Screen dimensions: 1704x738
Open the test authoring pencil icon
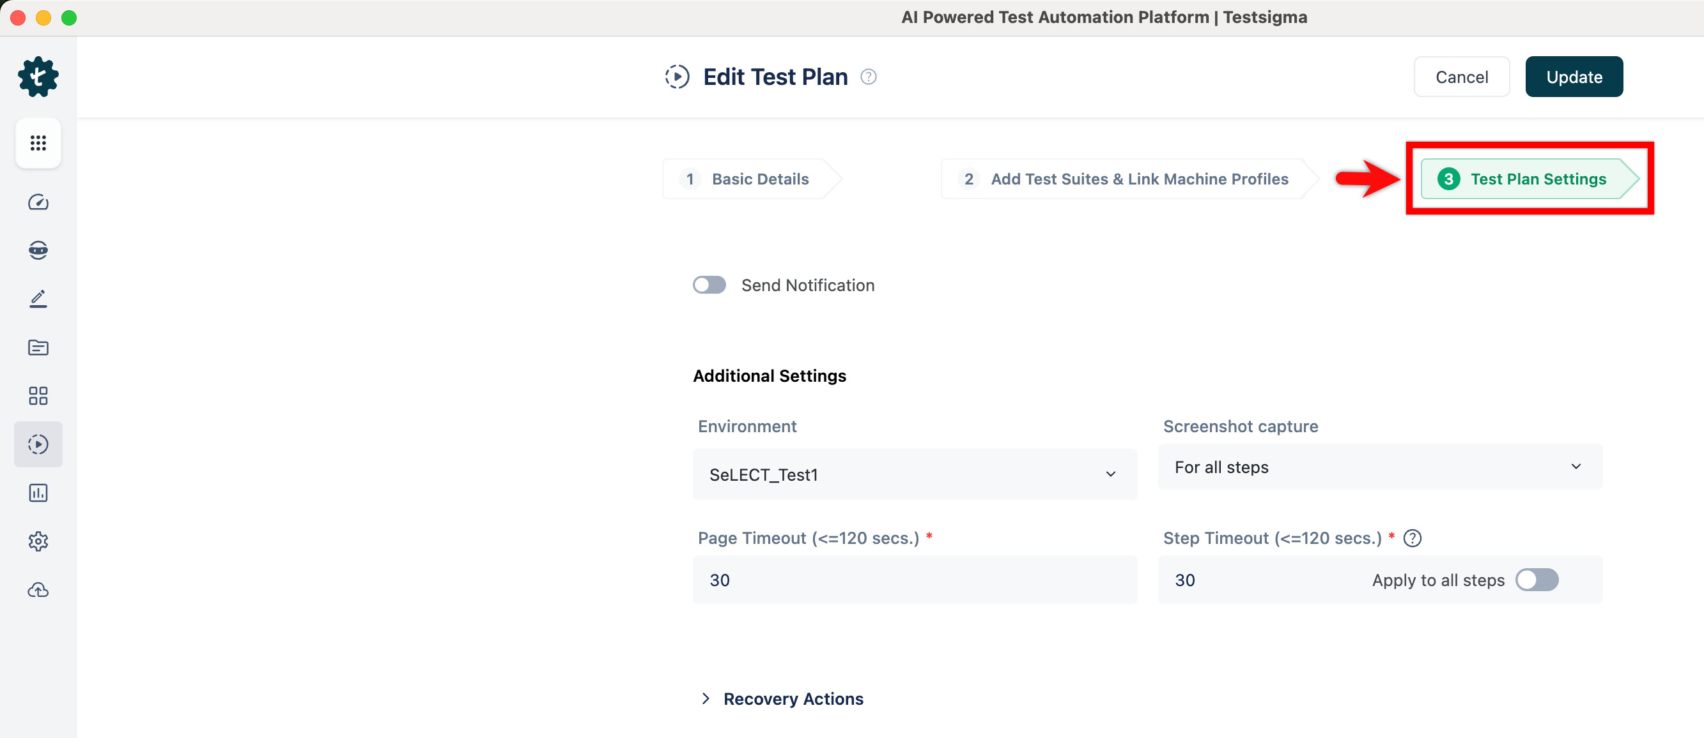click(x=38, y=299)
